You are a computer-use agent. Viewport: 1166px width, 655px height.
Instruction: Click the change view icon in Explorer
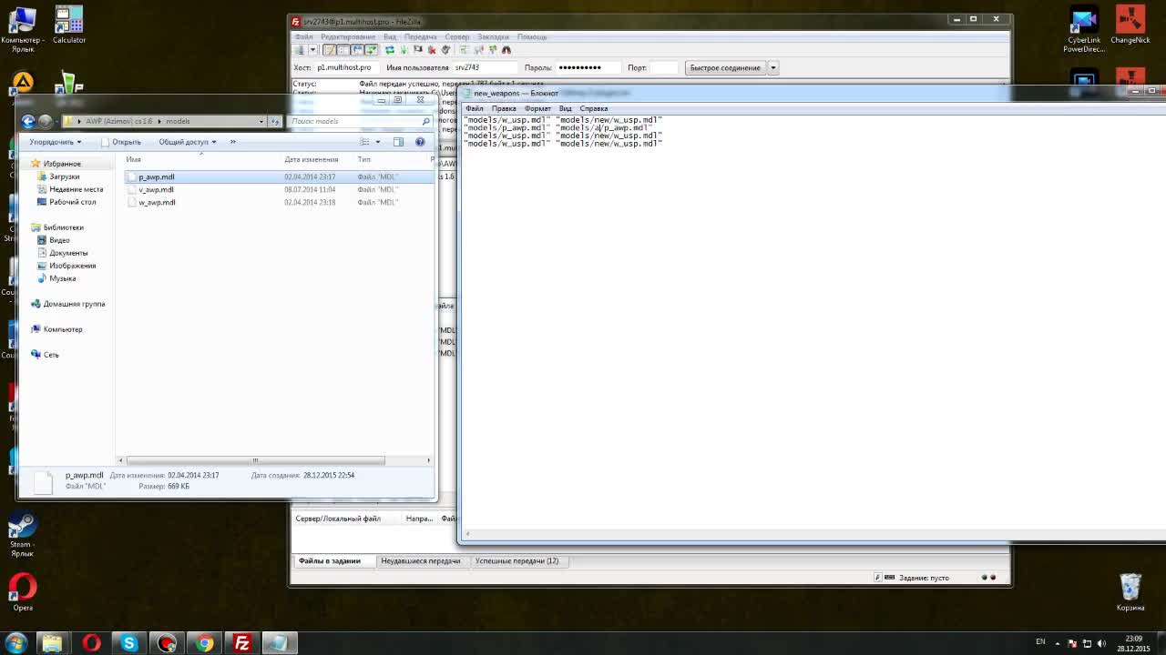[x=364, y=142]
